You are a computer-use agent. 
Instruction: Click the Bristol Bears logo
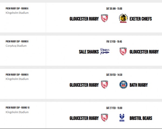(x=122, y=118)
